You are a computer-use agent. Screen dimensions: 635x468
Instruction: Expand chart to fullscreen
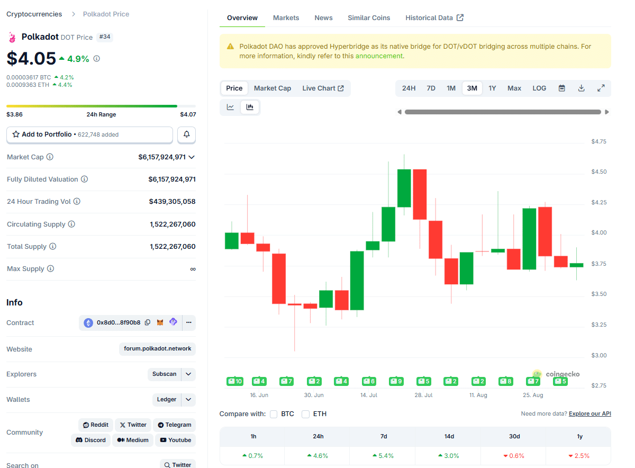click(601, 88)
